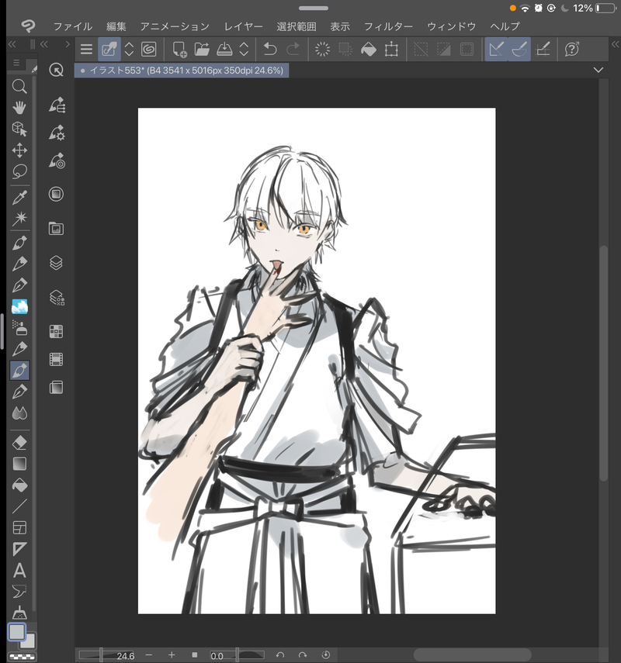Open the Timeline palette filmstrip icon

coord(56,359)
